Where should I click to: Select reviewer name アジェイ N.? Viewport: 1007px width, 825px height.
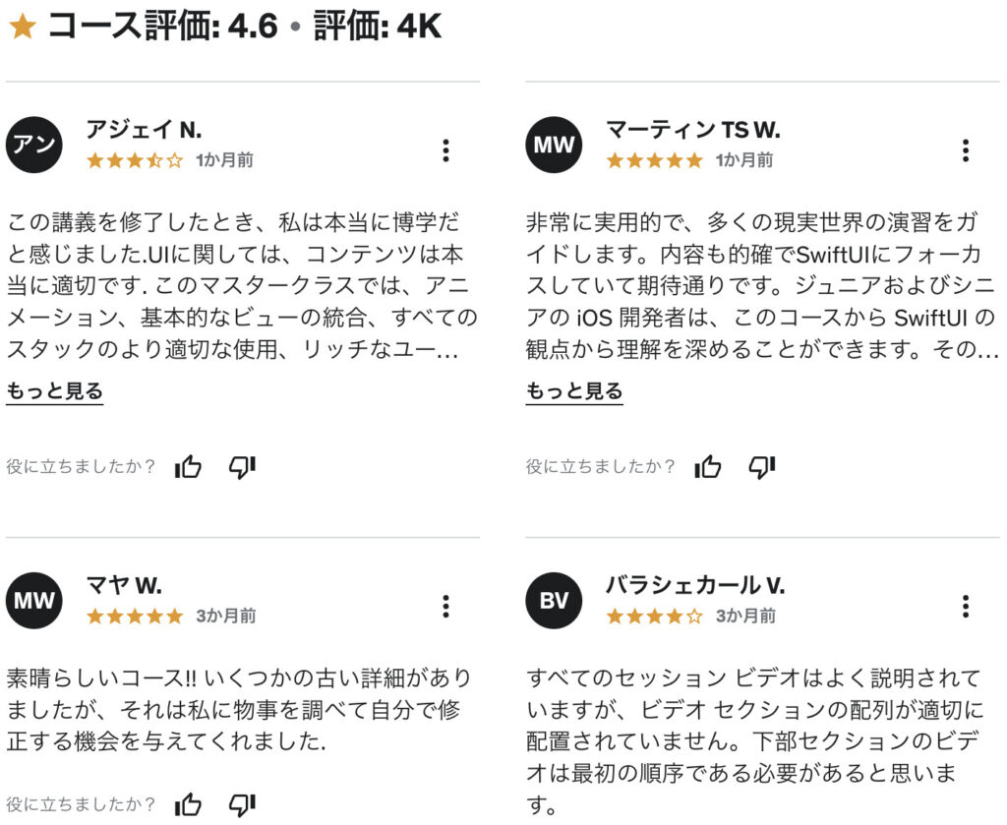[144, 130]
